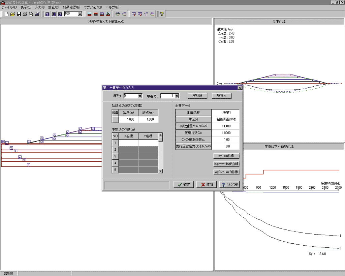Click the Save floppy disk icon

point(19,14)
